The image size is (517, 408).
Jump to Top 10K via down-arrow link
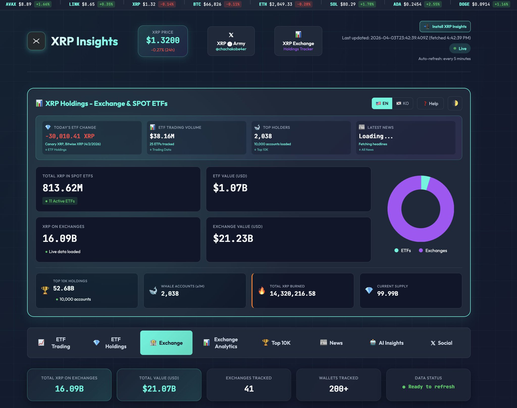pyautogui.click(x=261, y=150)
